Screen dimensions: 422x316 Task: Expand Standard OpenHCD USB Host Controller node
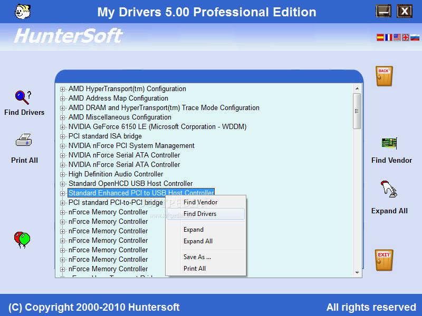point(62,184)
